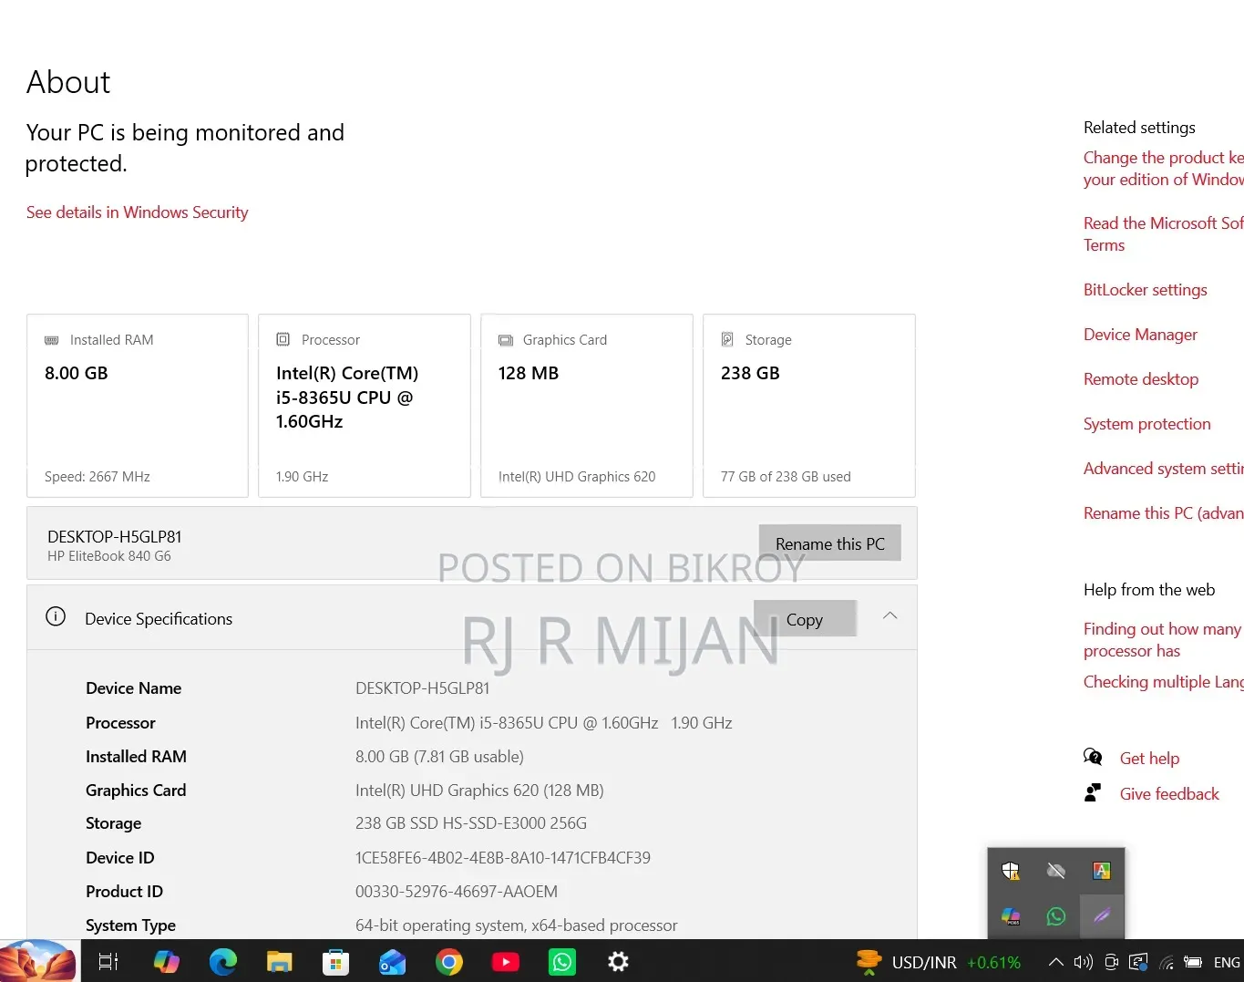Open File Explorer from the taskbar
Viewport: 1244px width, 982px height.
pyautogui.click(x=280, y=961)
